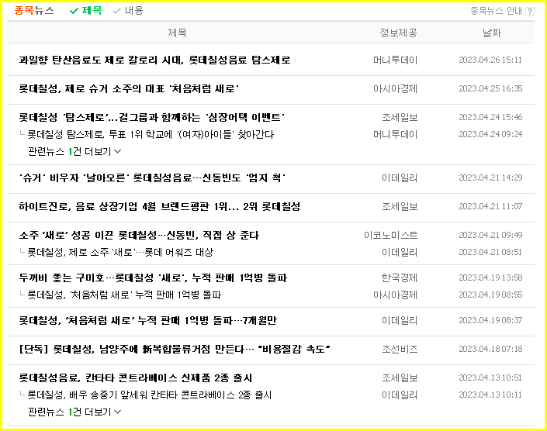The height and width of the screenshot is (431, 547).
Task: Open article 걸그룹과 함께하는 심장어택 이벤트
Action: (152, 117)
